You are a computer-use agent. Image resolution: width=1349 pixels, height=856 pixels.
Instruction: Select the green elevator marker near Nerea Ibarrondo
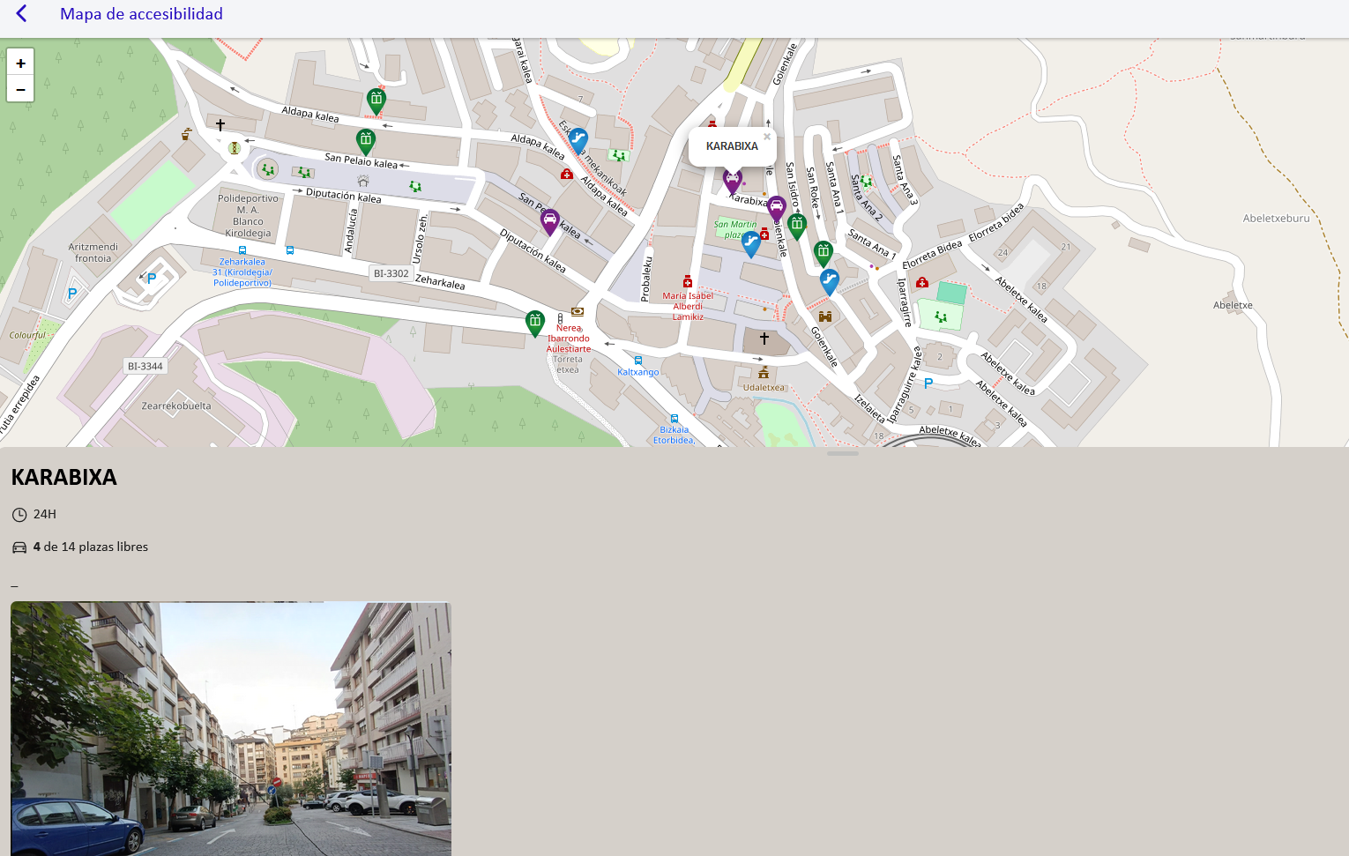535,323
